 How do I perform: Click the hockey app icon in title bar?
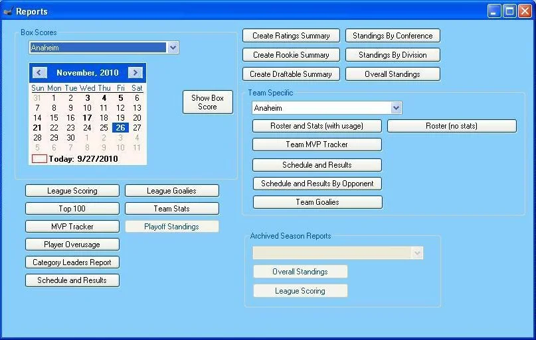(8, 11)
